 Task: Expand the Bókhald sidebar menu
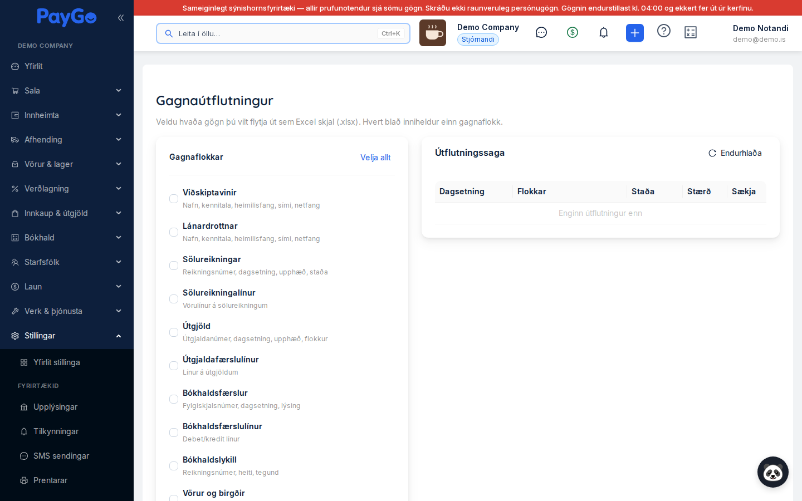[x=67, y=238]
